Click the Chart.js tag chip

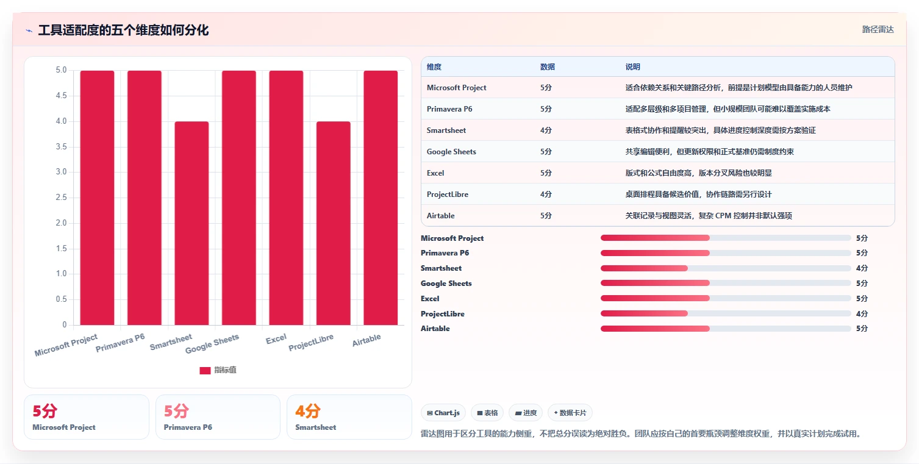tap(443, 413)
